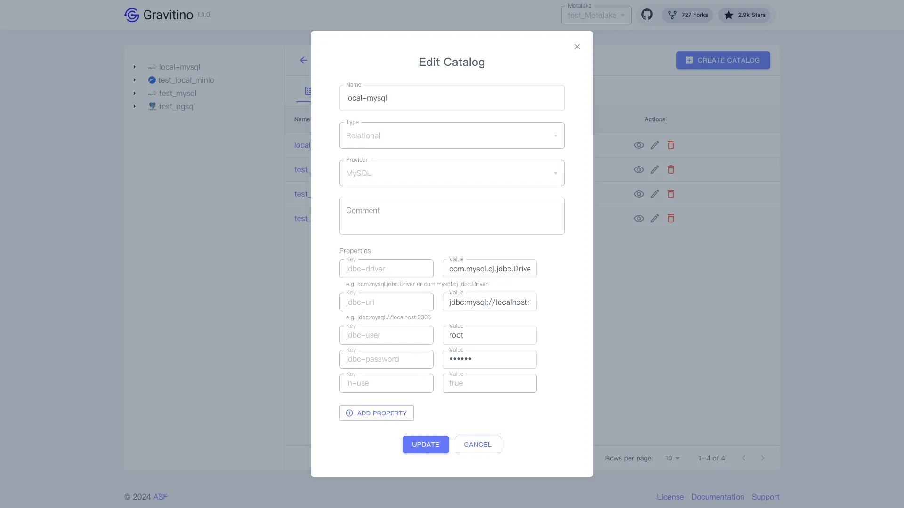Expand the test_local_minio tree node
Image resolution: width=904 pixels, height=508 pixels.
[x=135, y=80]
